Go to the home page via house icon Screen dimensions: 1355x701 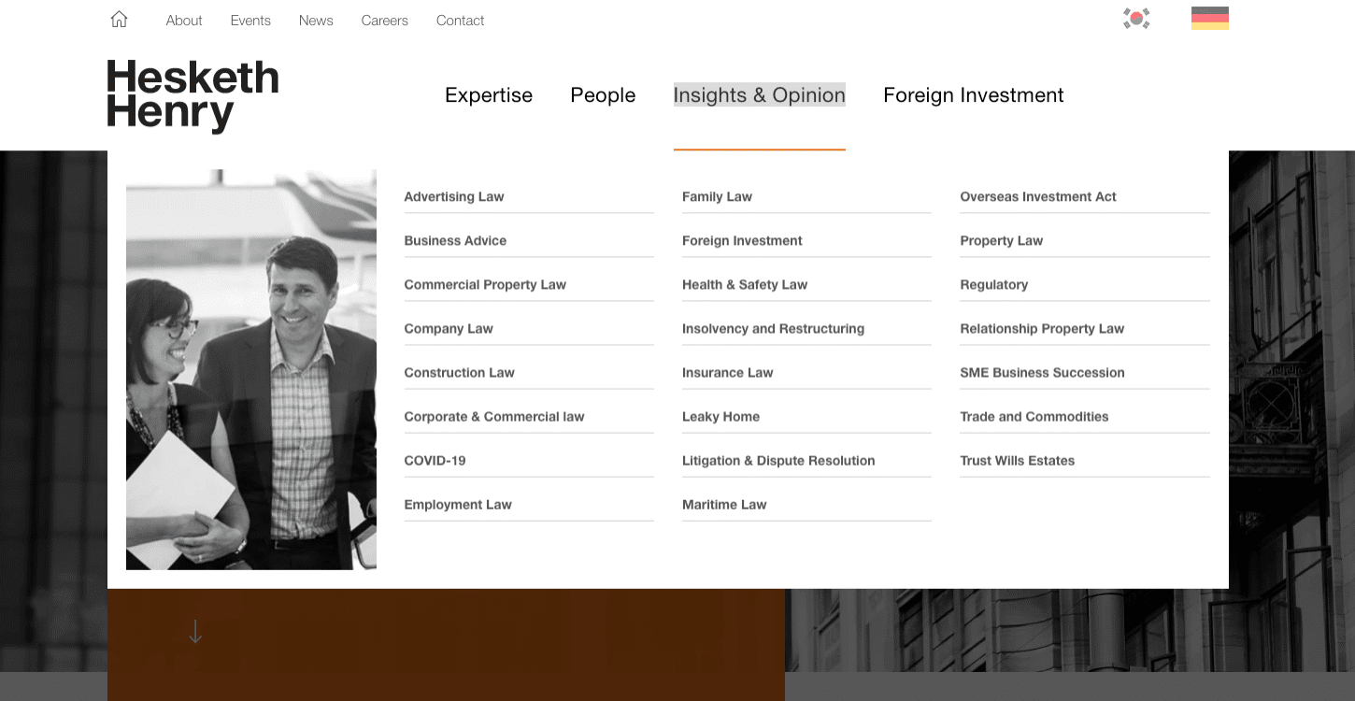pyautogui.click(x=119, y=20)
